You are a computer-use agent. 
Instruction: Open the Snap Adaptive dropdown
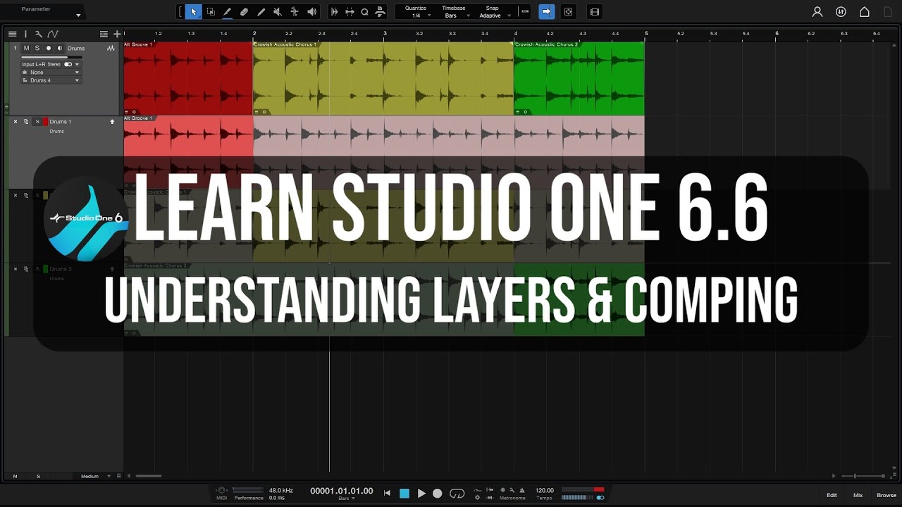coord(494,15)
